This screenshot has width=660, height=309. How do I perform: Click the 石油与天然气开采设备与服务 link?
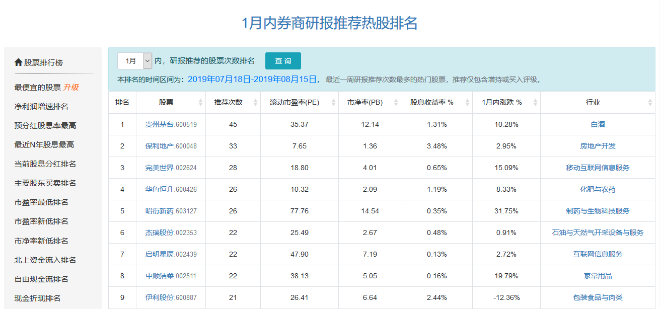pos(598,233)
